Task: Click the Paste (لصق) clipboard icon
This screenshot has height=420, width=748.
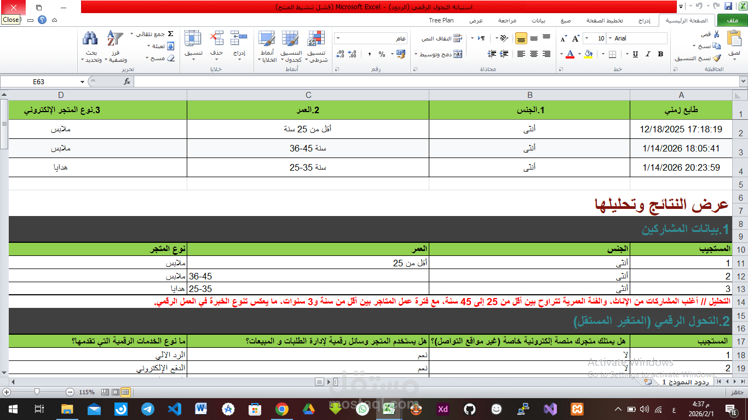Action: tap(734, 39)
